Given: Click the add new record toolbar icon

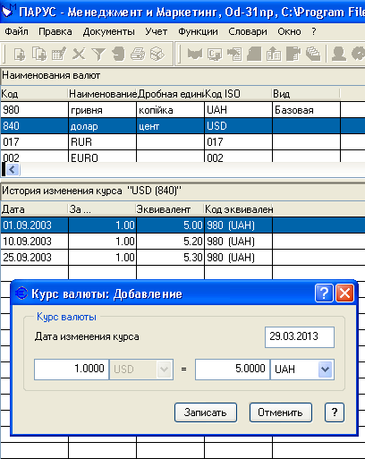Looking at the screenshot, I should click(20, 55).
